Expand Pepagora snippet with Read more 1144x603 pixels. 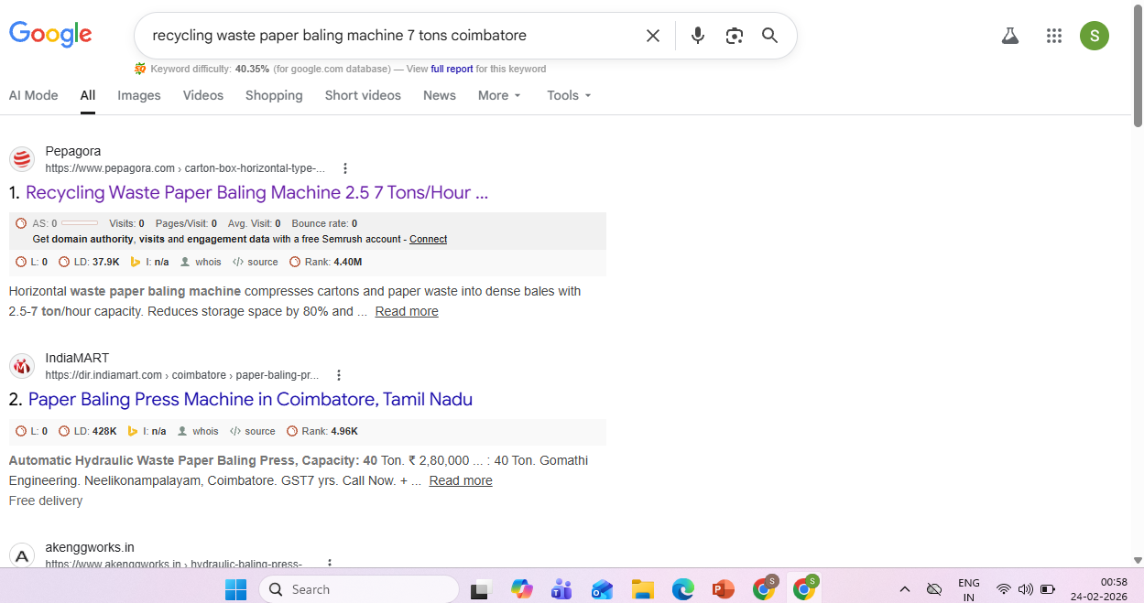[x=407, y=311]
